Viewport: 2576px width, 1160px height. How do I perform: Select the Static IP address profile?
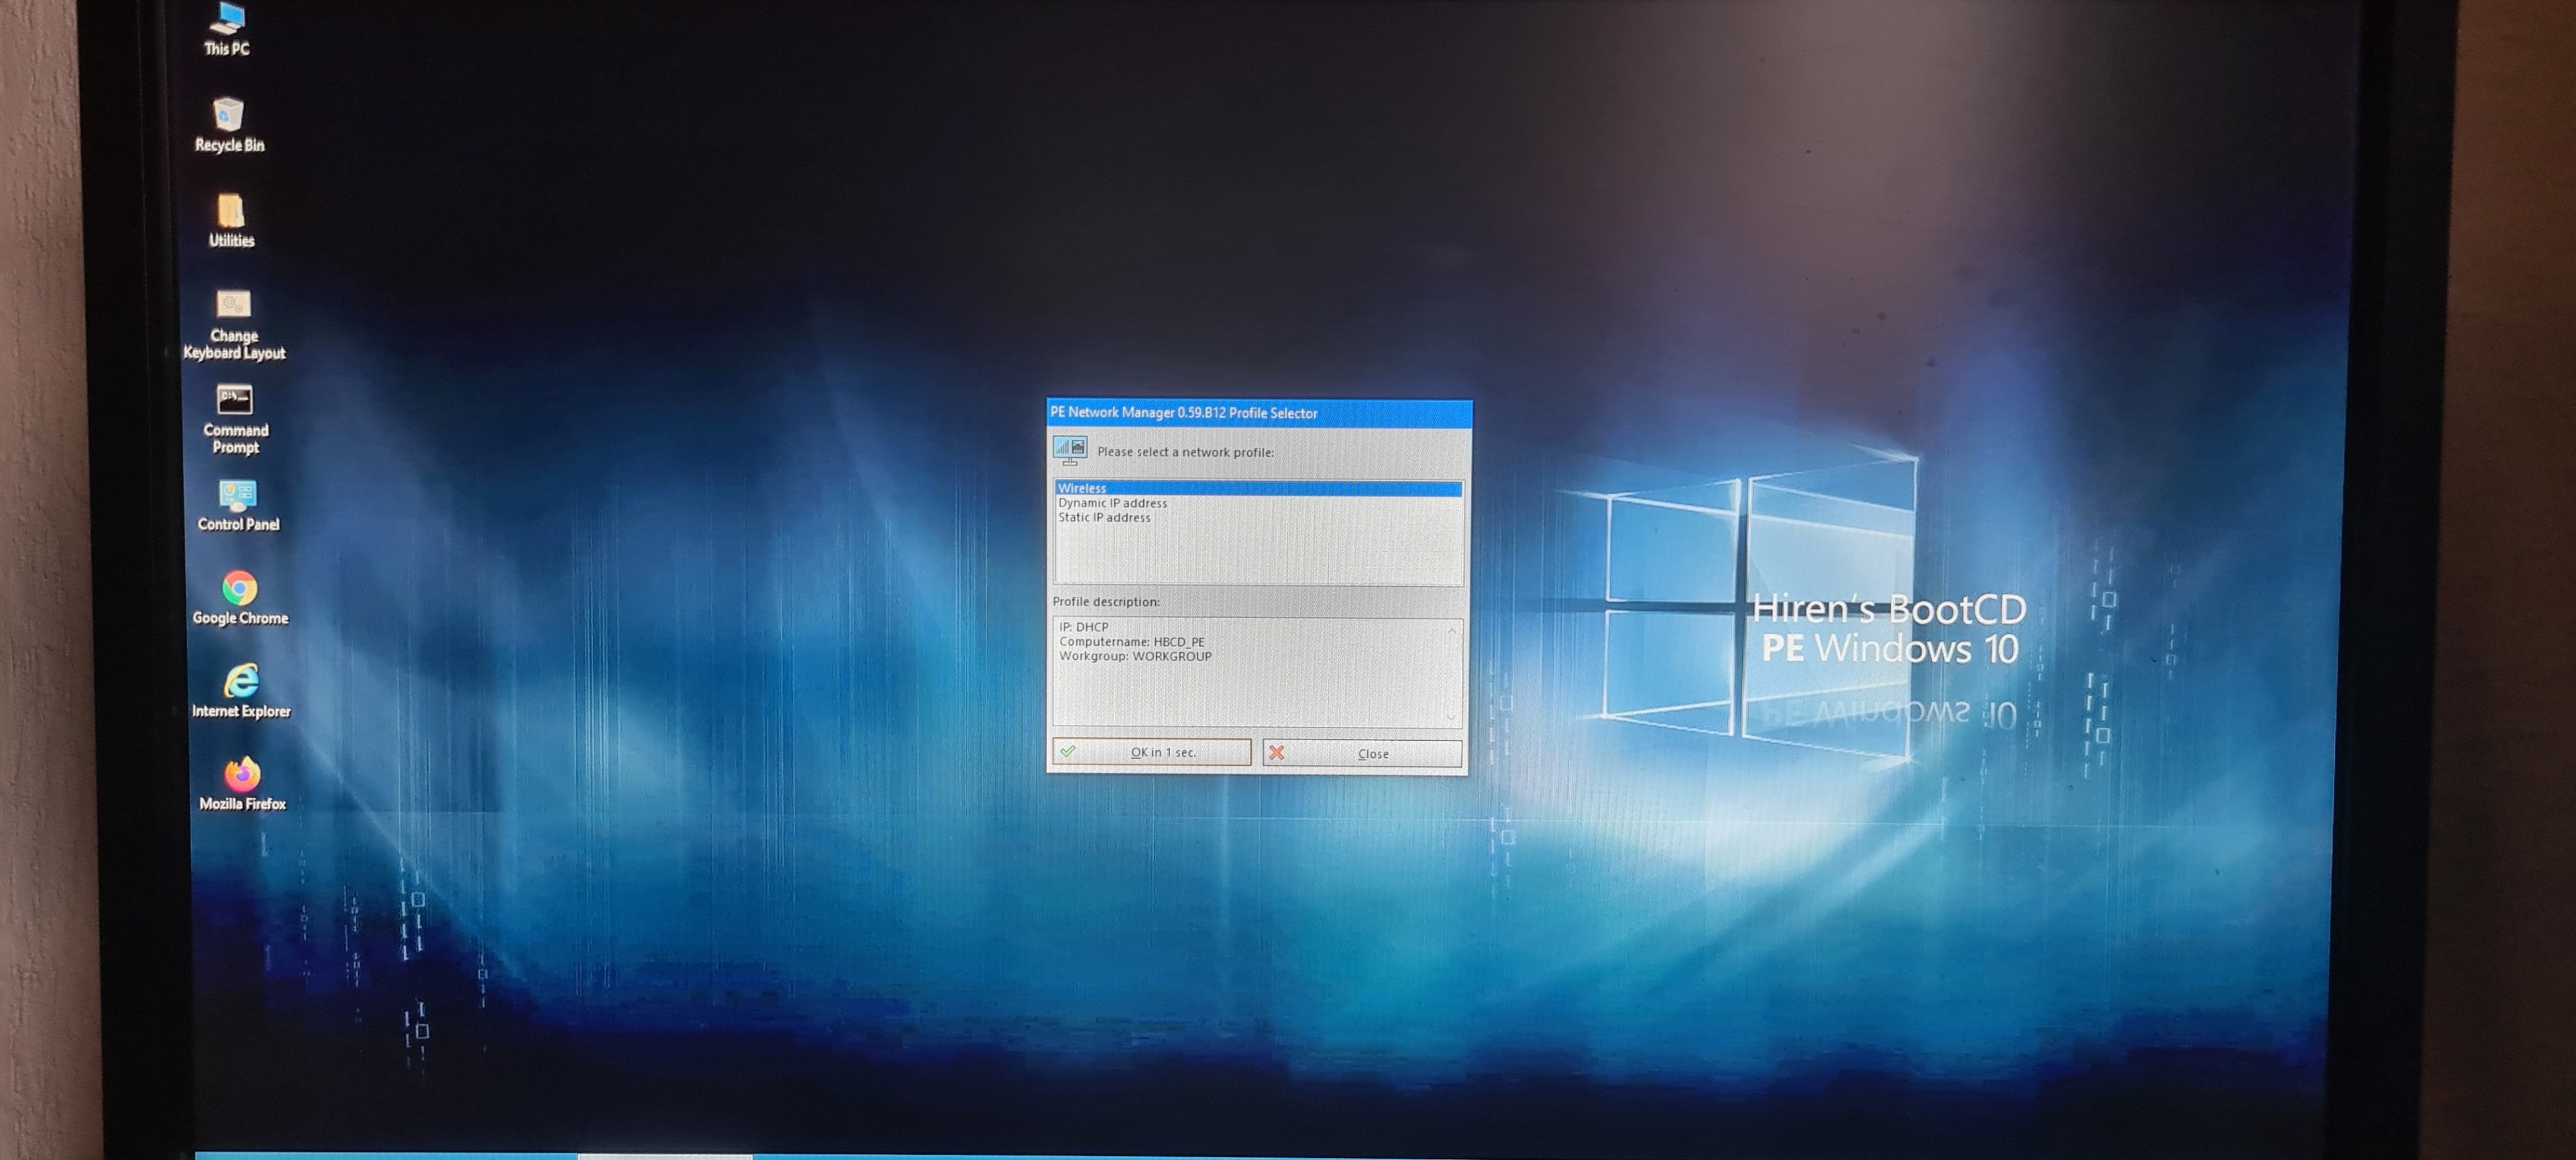(1258, 518)
